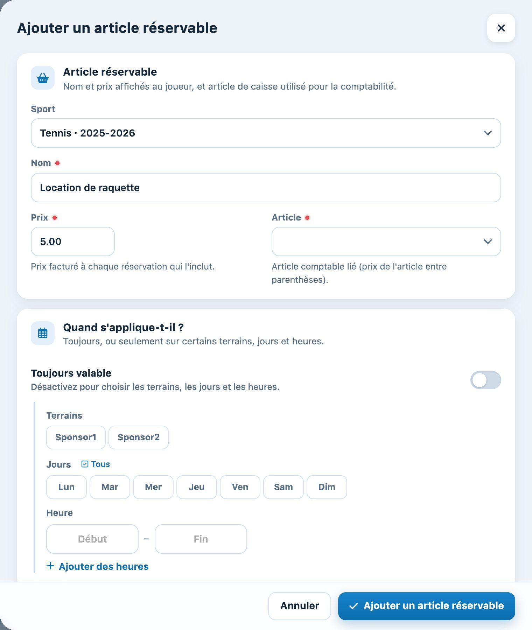This screenshot has height=630, width=532.
Task: Click the calendar icon beside Quand s'applique-t-il
Action: click(43, 333)
